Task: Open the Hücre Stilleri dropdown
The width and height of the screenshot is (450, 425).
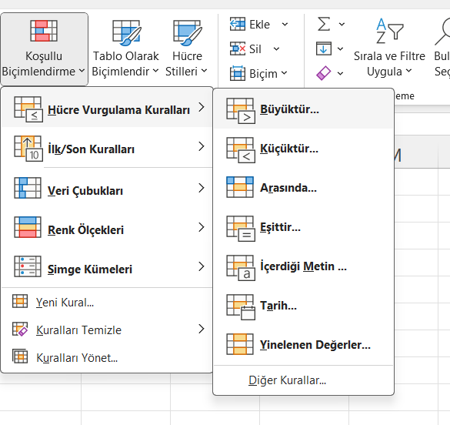Action: pos(187,49)
